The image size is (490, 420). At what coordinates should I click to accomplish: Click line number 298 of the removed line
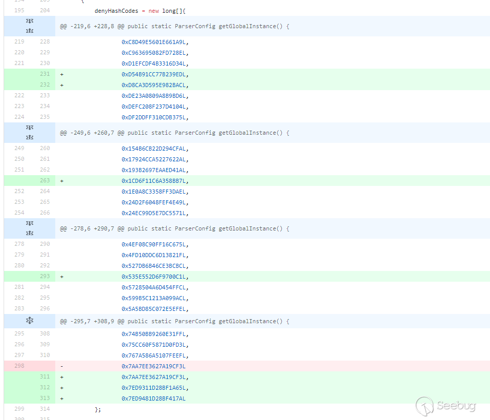(19, 366)
